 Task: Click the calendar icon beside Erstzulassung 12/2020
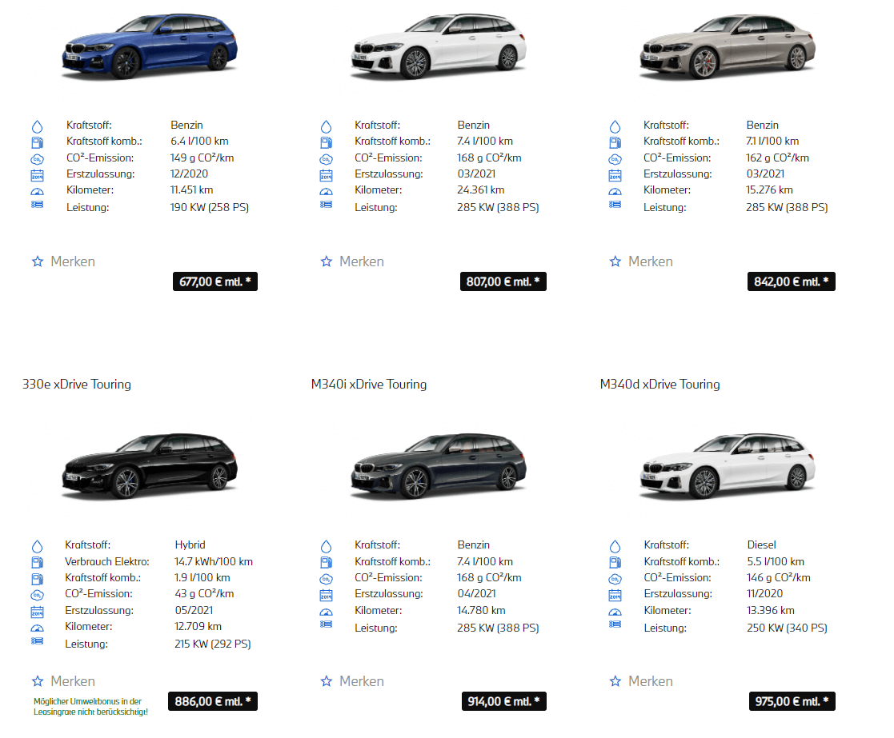click(37, 175)
